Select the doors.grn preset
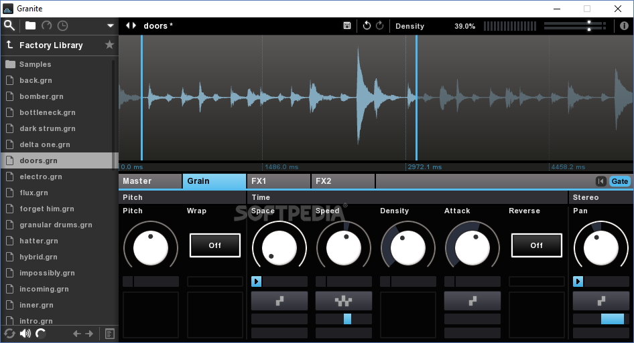Viewport: 634px width, 343px height. [59, 160]
